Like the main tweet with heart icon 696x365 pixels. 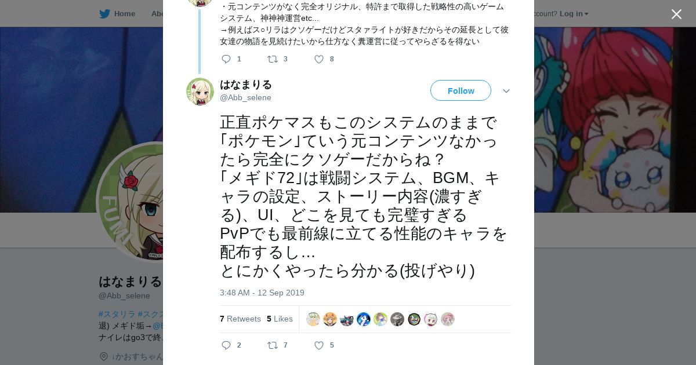pos(318,345)
